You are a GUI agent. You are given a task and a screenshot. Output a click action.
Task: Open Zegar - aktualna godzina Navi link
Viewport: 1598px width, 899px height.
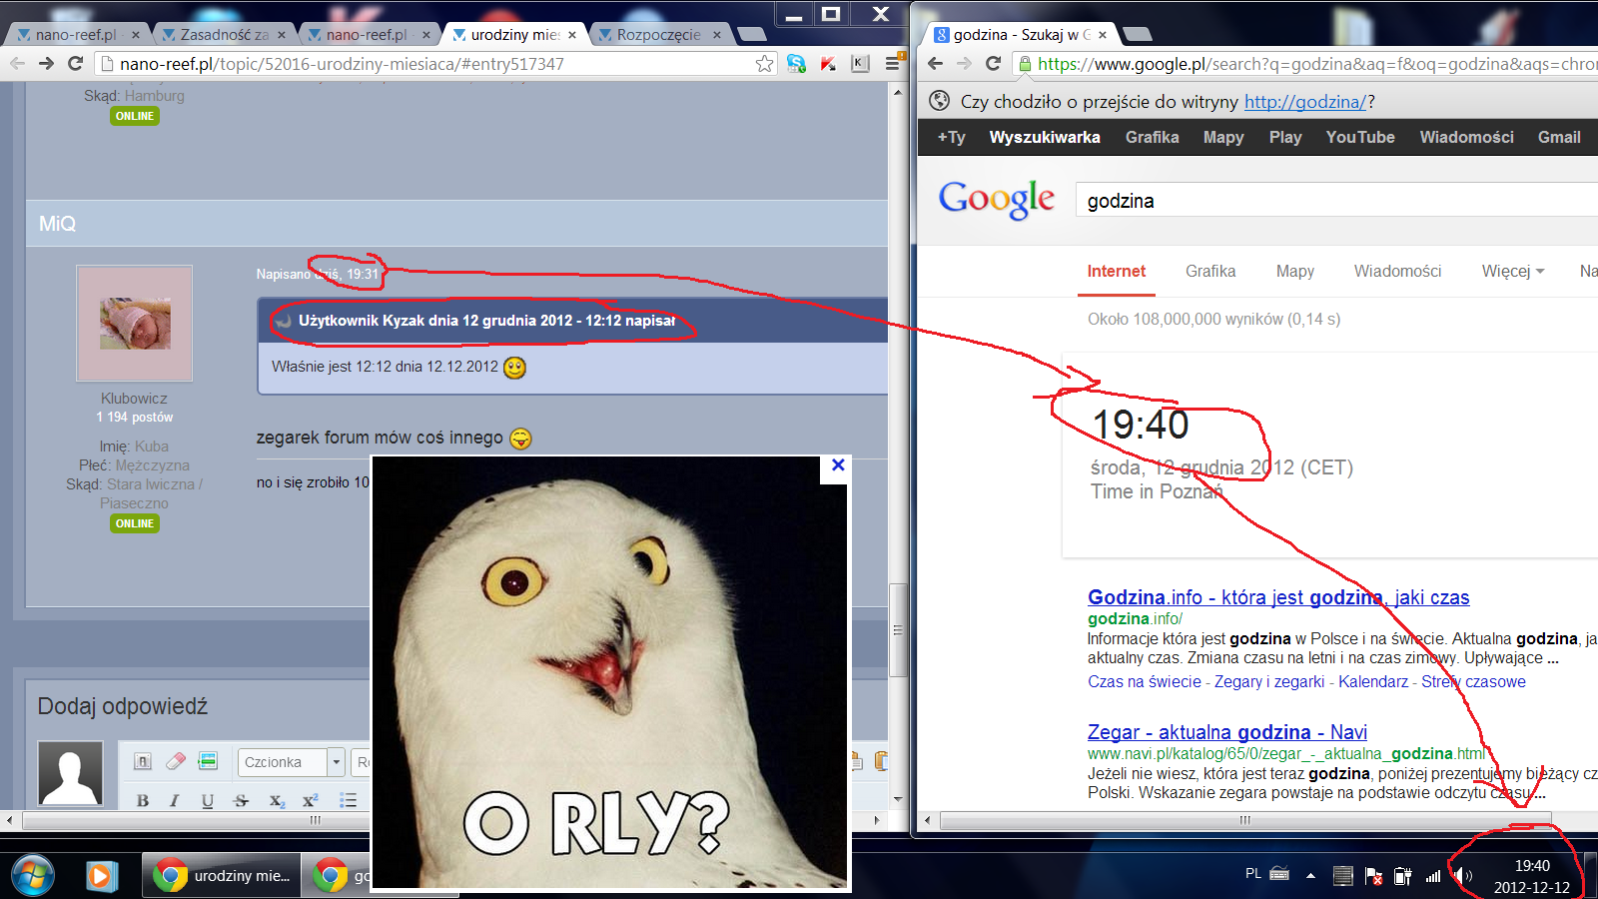click(1227, 732)
